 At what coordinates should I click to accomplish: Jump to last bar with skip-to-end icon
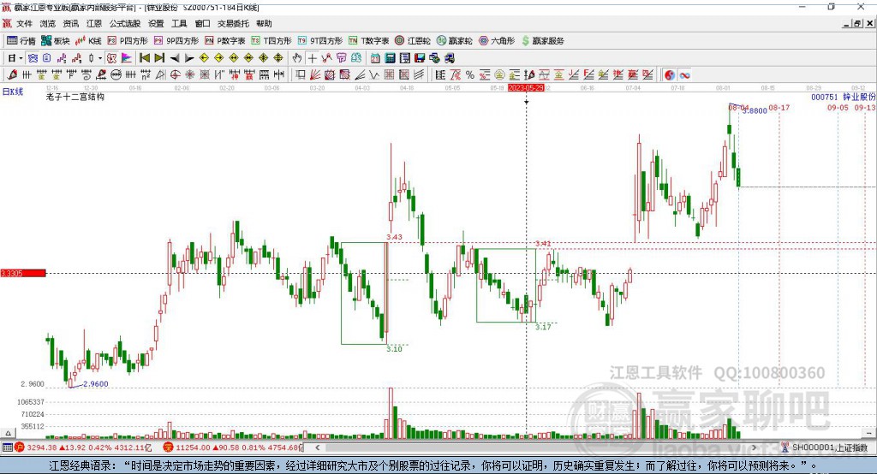point(159,58)
